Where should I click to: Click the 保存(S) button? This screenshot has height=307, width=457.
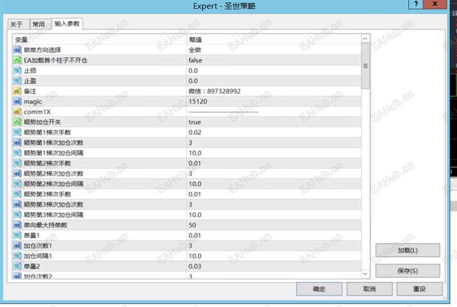click(x=408, y=271)
